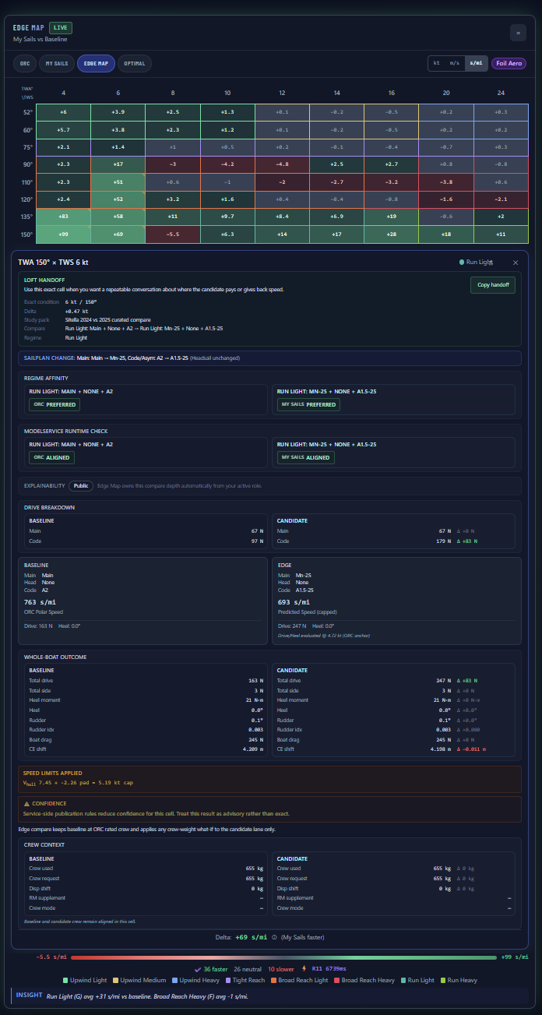This screenshot has width=542, height=1015.
Task: Switch to the My Sails tab
Action: point(56,63)
